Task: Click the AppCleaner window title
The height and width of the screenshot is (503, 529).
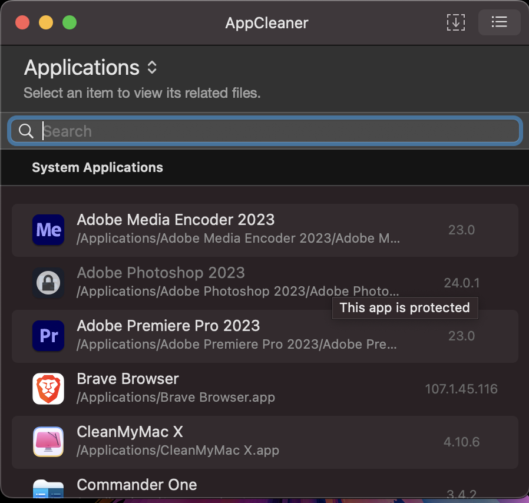Action: (x=266, y=23)
